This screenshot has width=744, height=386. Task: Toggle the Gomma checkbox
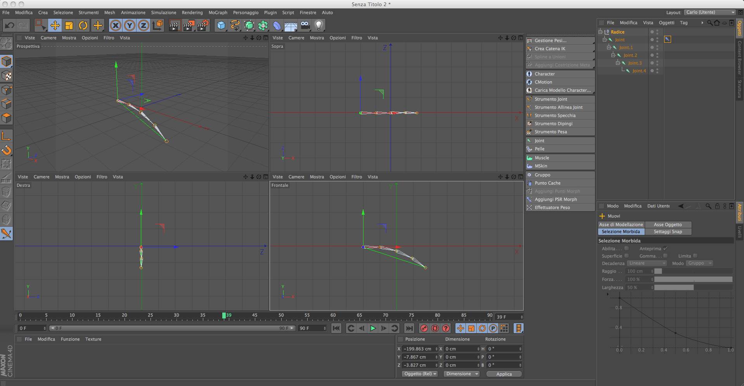point(665,256)
